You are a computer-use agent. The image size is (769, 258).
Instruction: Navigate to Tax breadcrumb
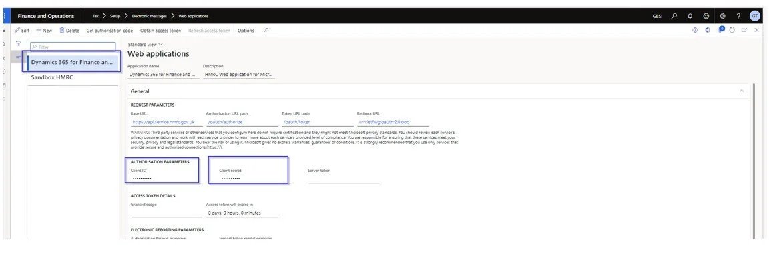[95, 16]
